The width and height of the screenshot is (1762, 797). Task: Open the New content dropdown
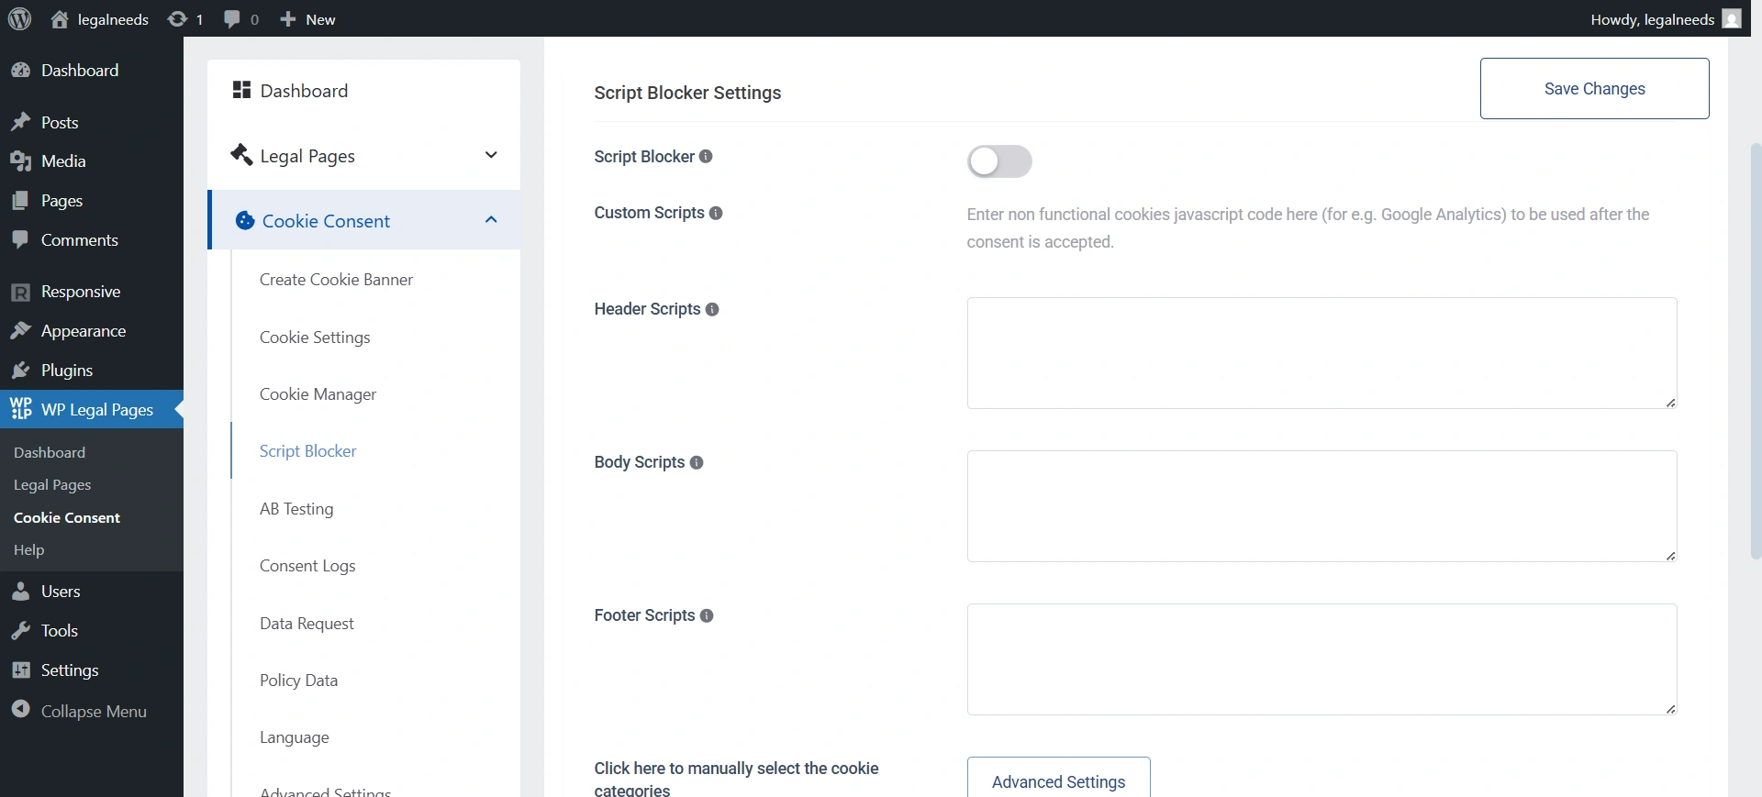pos(308,19)
